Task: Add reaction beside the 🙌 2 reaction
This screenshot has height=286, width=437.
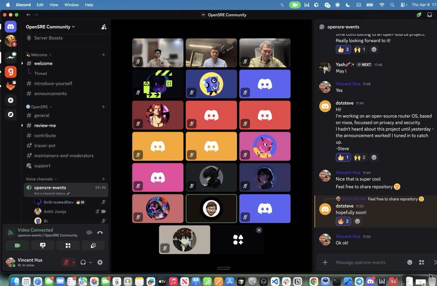Action: pyautogui.click(x=374, y=158)
